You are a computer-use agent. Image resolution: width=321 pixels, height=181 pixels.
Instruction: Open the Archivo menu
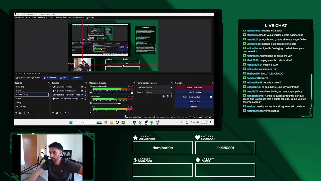pyautogui.click(x=19, y=18)
